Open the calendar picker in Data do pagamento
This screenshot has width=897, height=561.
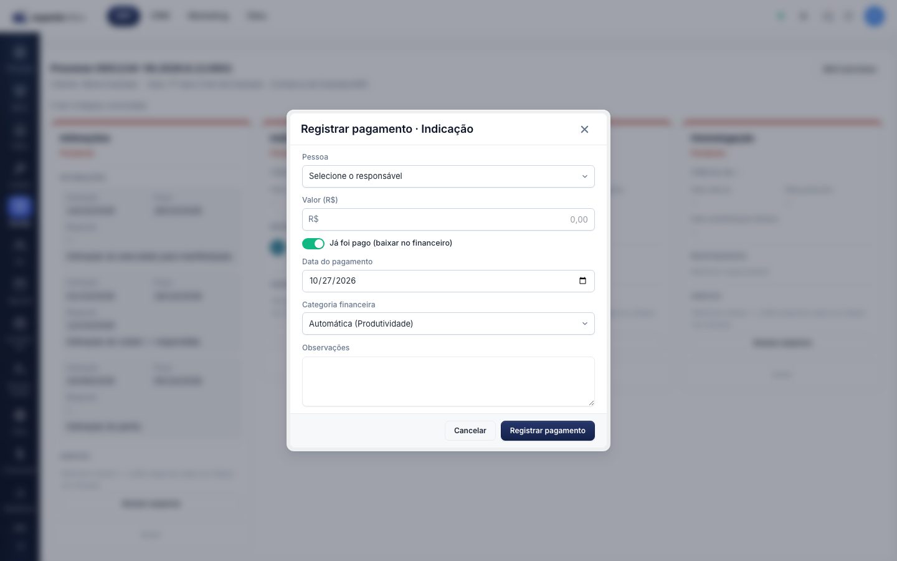coord(582,280)
